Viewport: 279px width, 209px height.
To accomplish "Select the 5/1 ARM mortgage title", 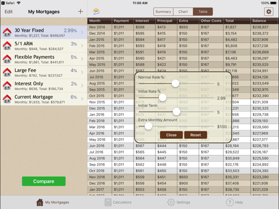I will pyautogui.click(x=24, y=44).
